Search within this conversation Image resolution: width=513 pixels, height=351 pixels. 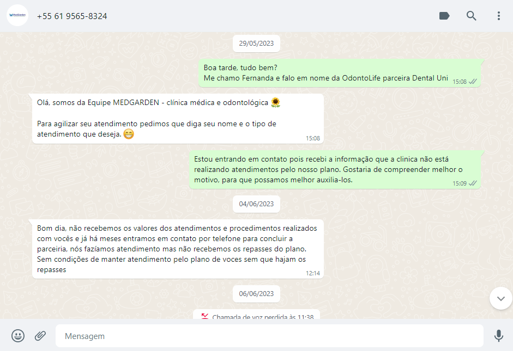coord(471,16)
